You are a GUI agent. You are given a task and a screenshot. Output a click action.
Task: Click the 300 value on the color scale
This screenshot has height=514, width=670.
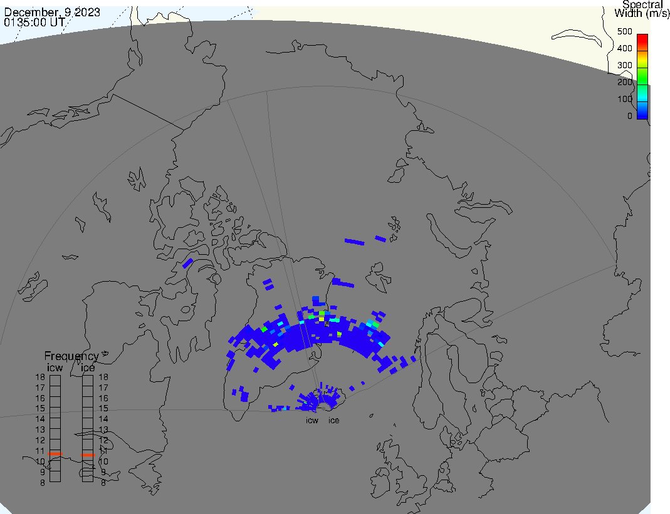tap(625, 65)
